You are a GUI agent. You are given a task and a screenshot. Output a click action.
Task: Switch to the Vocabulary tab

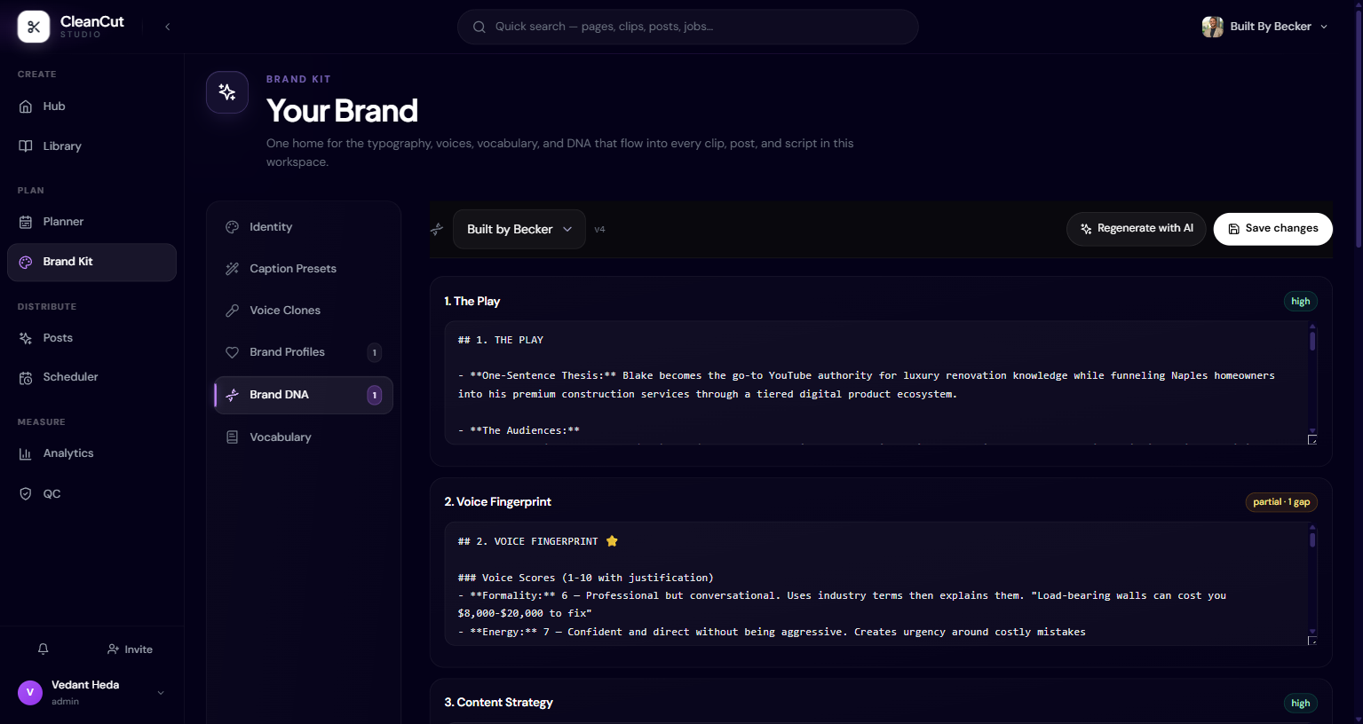point(304,437)
